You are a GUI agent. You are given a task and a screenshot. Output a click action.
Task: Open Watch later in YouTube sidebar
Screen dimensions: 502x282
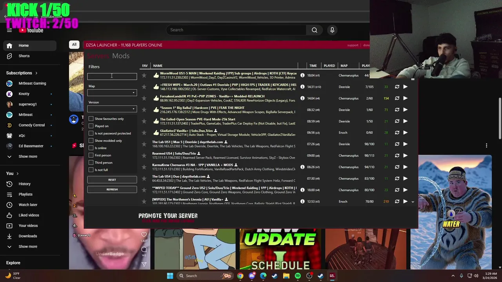[30, 204]
